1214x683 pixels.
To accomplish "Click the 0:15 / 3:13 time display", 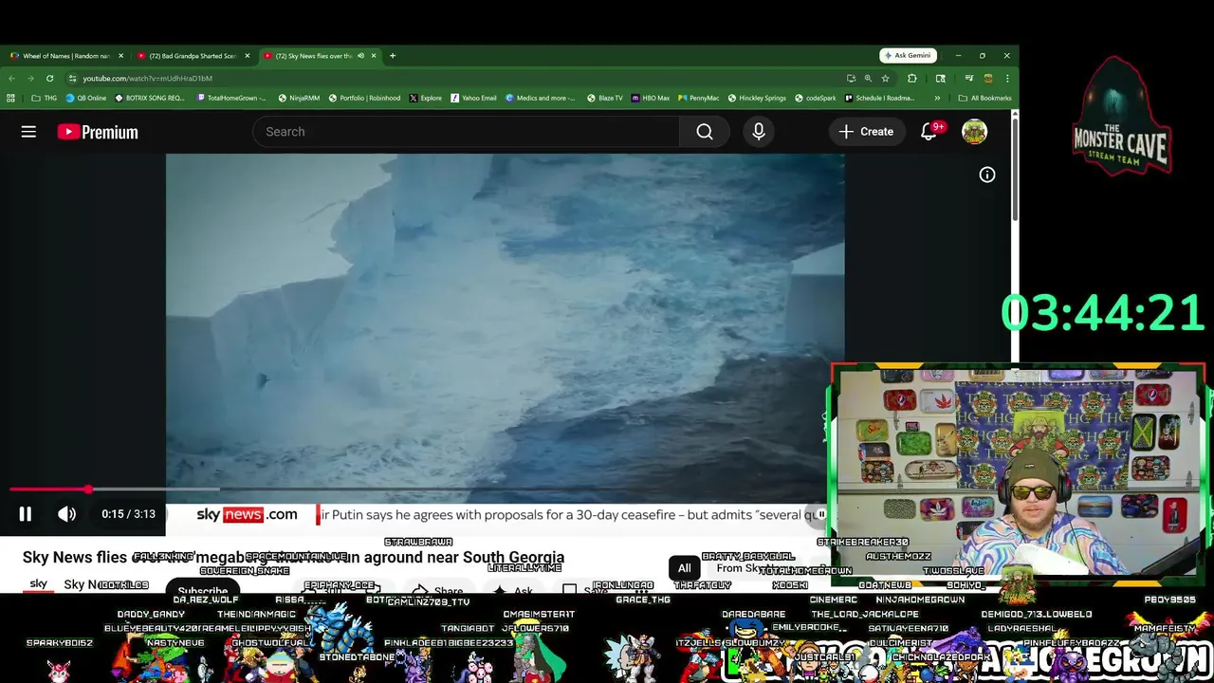I will point(128,514).
